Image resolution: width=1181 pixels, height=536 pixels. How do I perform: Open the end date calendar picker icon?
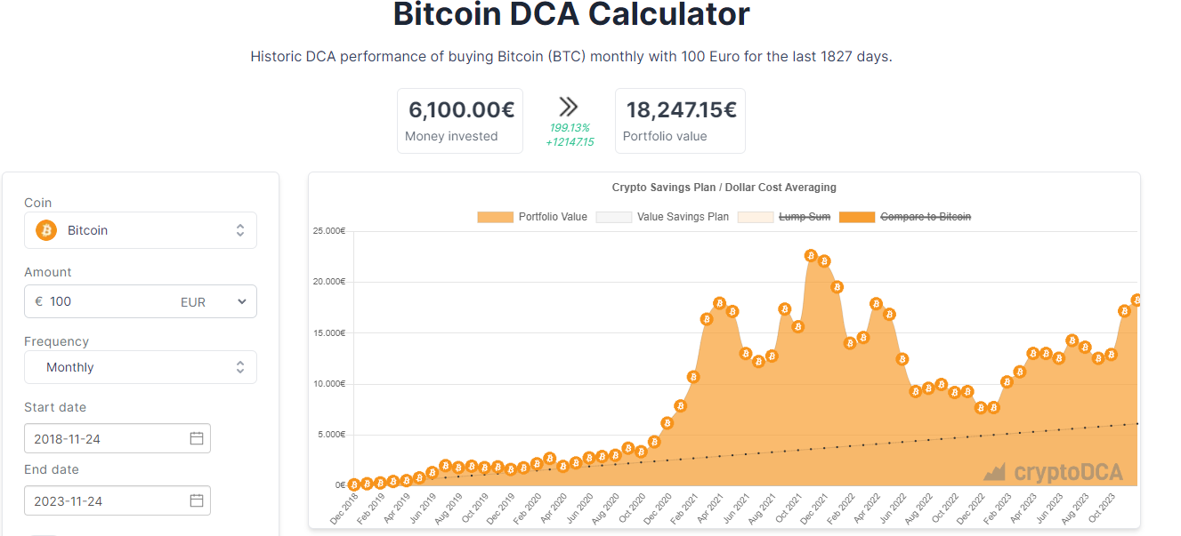pyautogui.click(x=198, y=500)
